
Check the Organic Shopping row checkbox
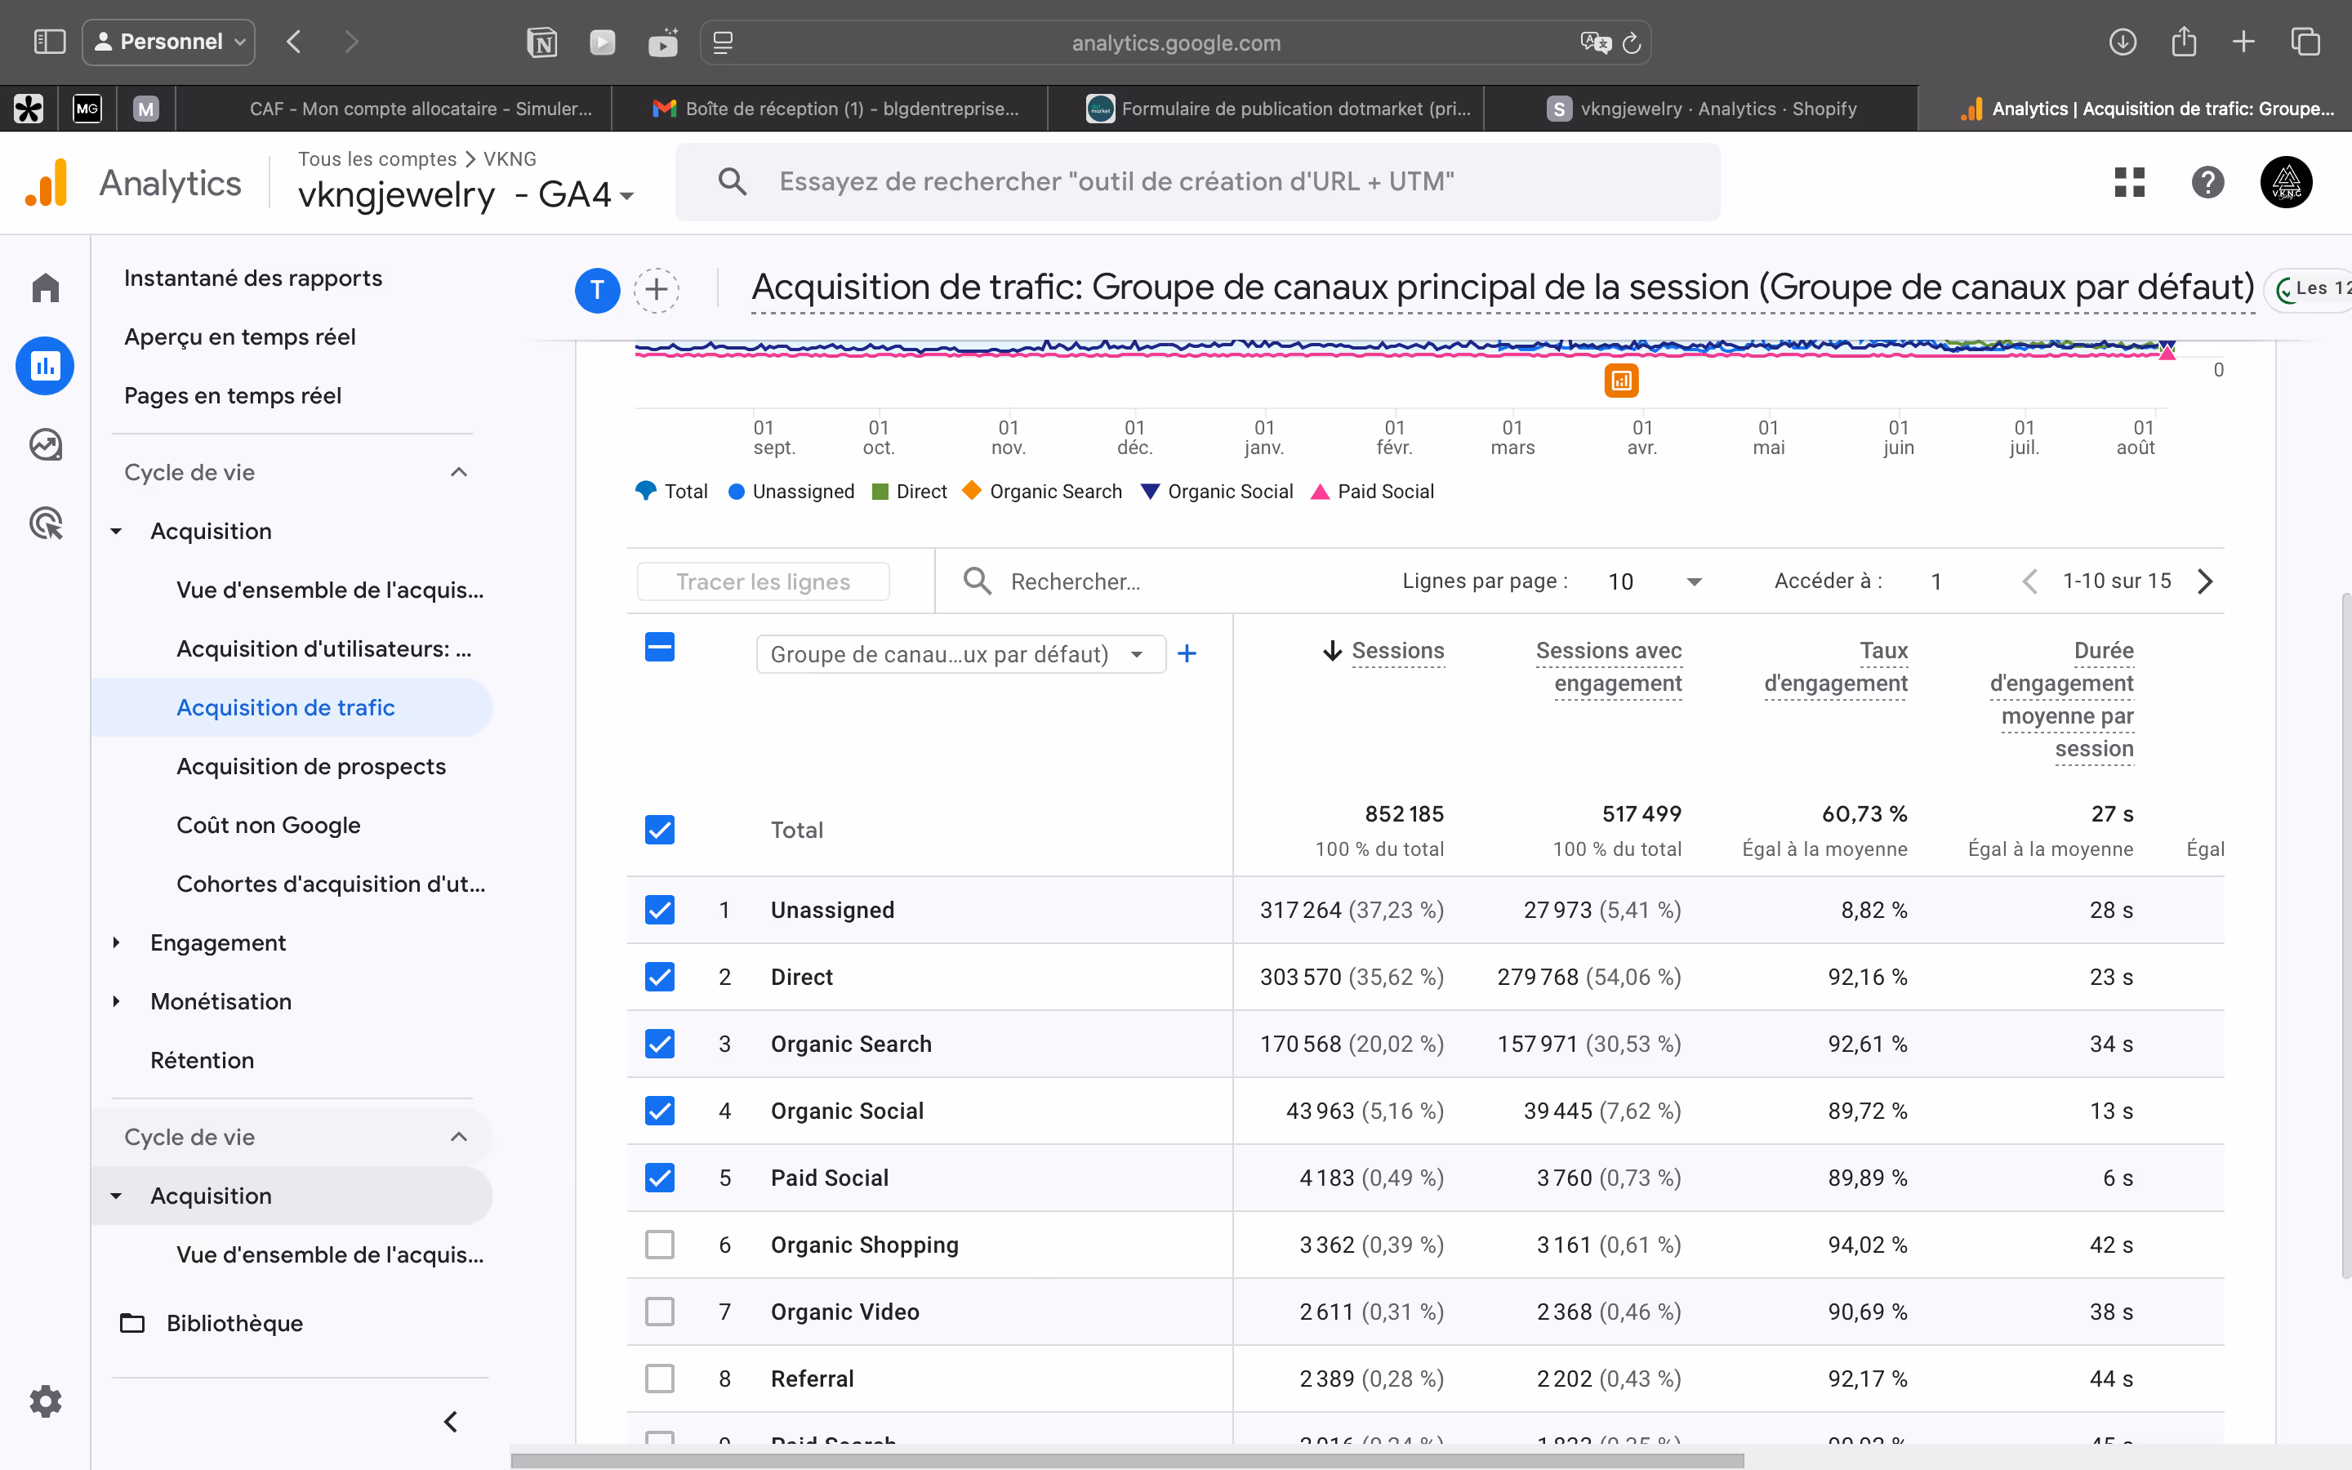pos(660,1245)
